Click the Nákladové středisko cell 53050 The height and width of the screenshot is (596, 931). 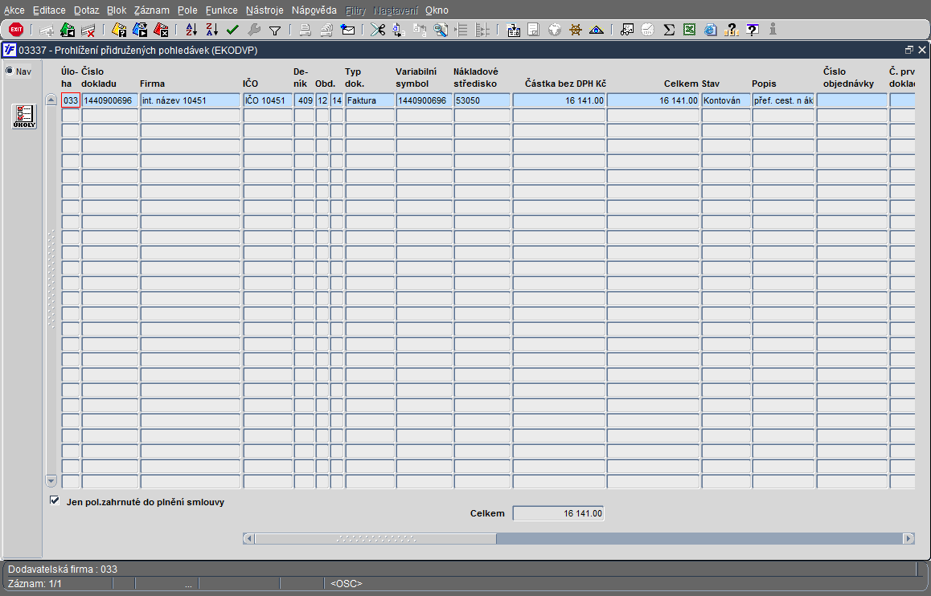tap(482, 100)
